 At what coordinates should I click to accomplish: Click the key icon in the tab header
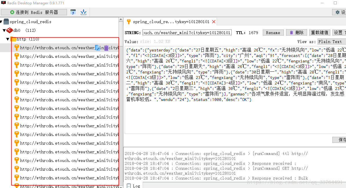point(129,22)
